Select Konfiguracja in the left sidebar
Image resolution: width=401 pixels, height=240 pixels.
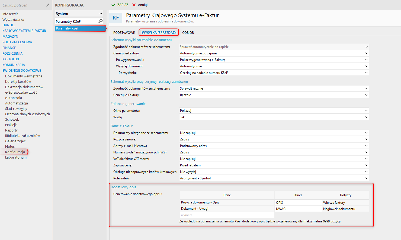(x=15, y=152)
